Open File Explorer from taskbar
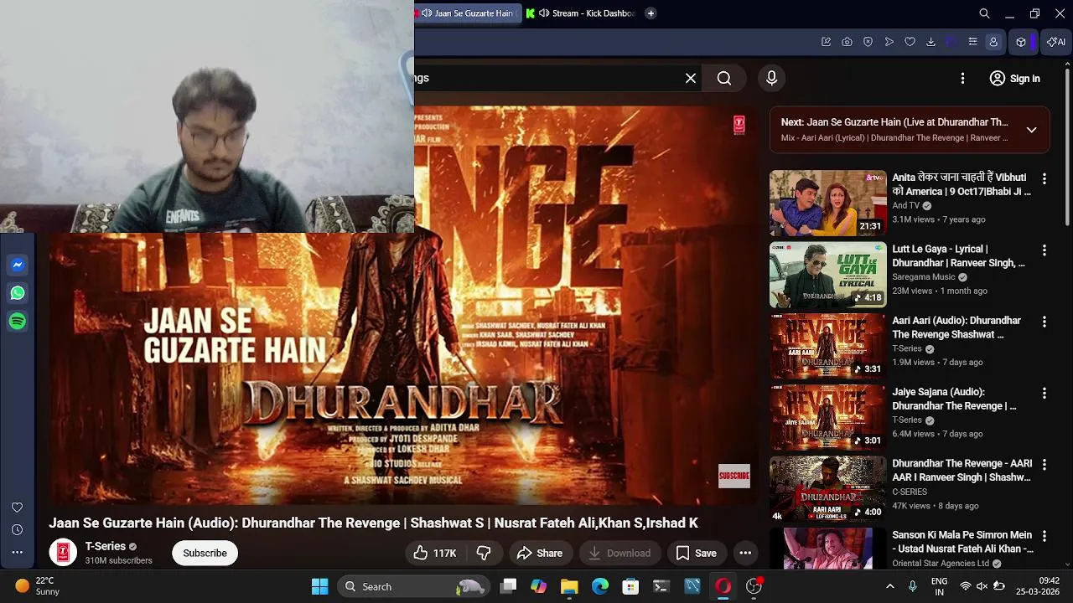The image size is (1073, 603). tap(569, 586)
